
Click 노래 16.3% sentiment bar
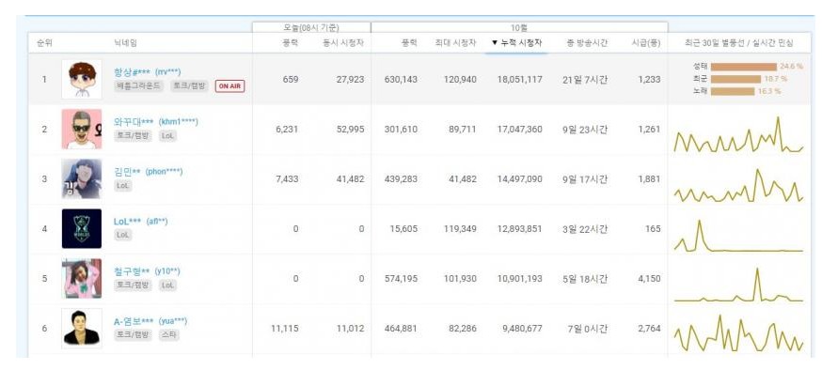733,91
